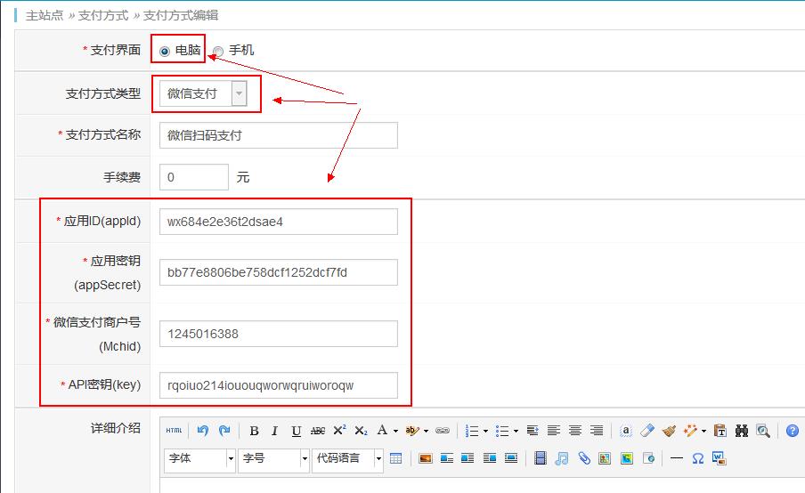This screenshot has height=493, width=805.
Task: Insert special character with omega icon
Action: 697,458
